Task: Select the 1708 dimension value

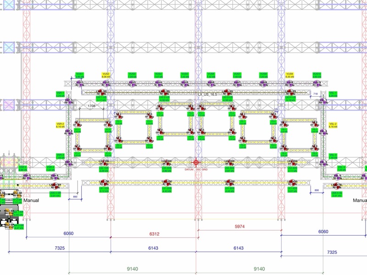Action: click(x=91, y=106)
